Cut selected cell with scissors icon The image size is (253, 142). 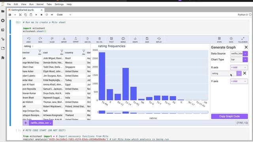tap(20, 15)
